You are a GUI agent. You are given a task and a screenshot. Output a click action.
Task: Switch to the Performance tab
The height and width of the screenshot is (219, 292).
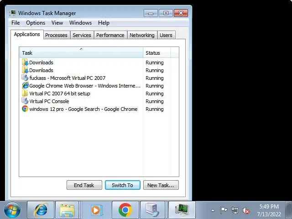pyautogui.click(x=110, y=35)
